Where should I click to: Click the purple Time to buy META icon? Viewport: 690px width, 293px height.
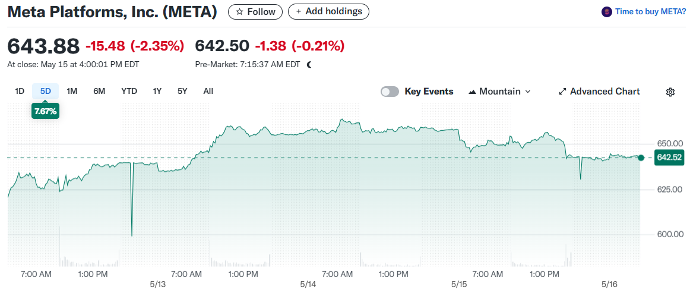[x=606, y=11]
